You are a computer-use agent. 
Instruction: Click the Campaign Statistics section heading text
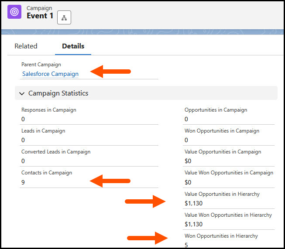click(x=58, y=93)
